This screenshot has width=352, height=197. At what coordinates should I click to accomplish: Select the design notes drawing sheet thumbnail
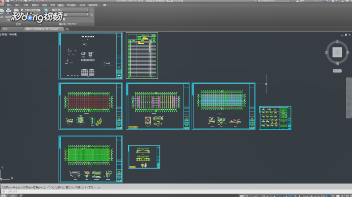(x=91, y=56)
